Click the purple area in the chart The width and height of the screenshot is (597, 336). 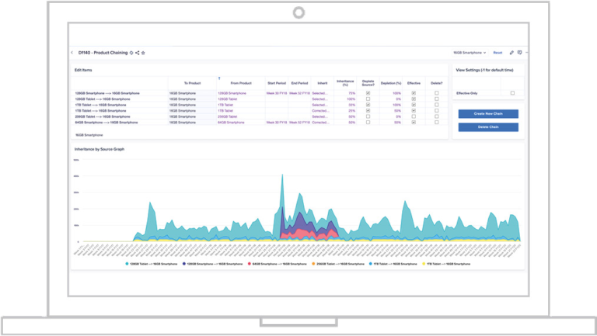point(301,222)
